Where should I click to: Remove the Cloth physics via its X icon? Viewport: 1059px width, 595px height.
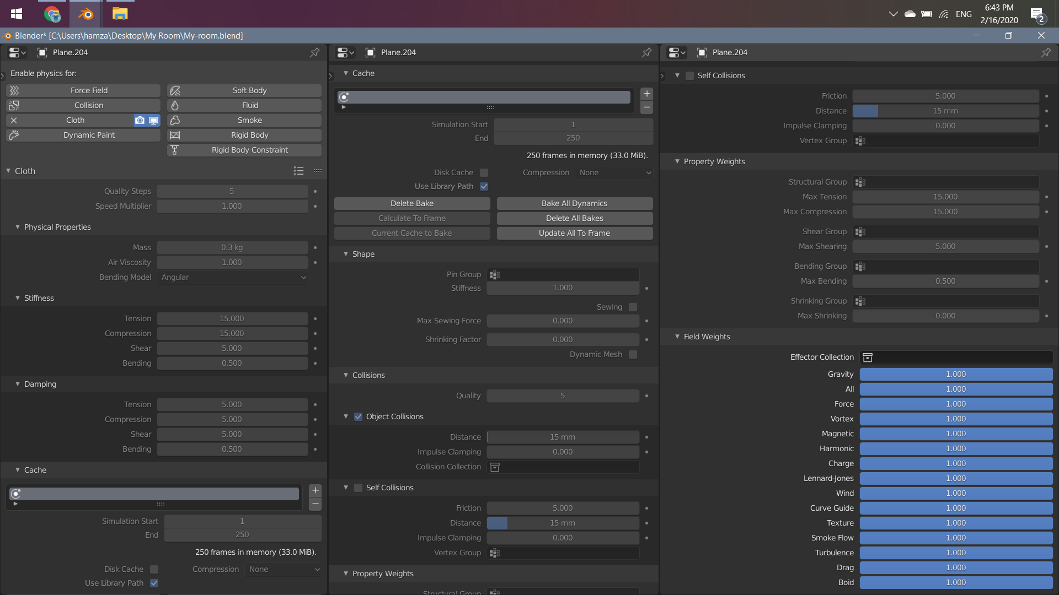click(14, 120)
